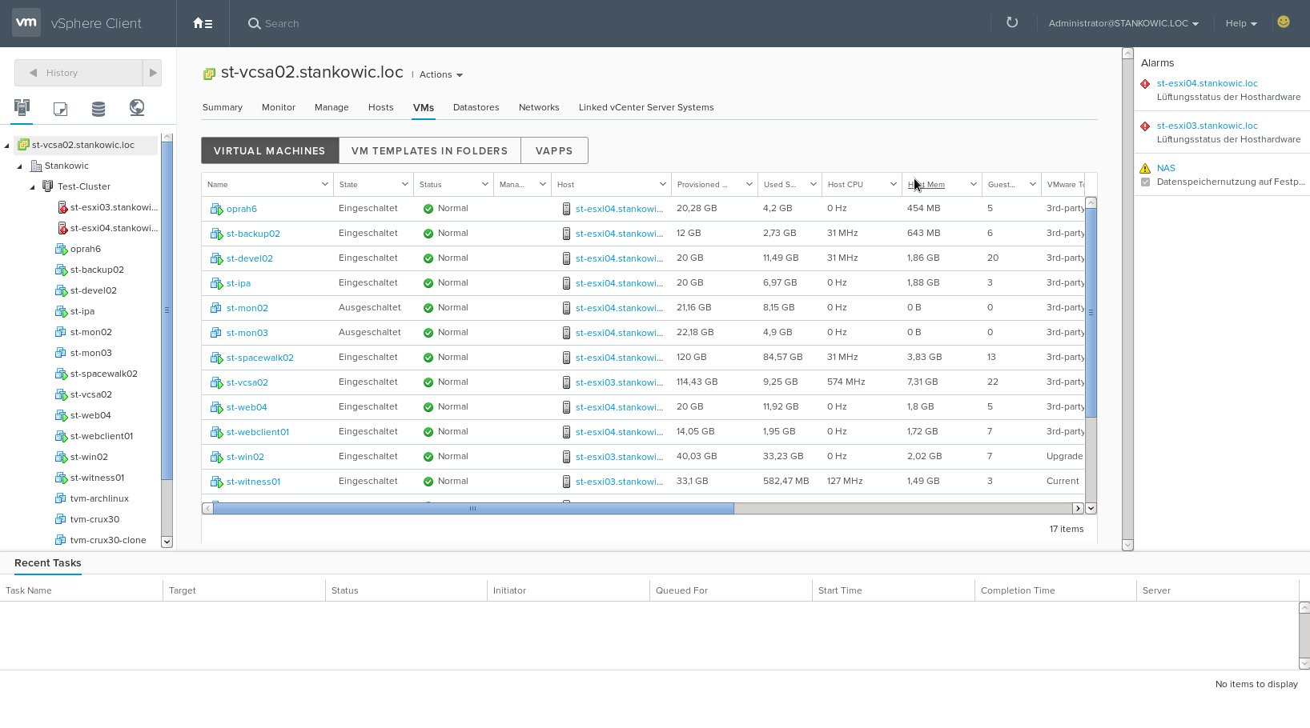Collapse Test-Cluster tree node
The width and height of the screenshot is (1310, 728).
33,186
